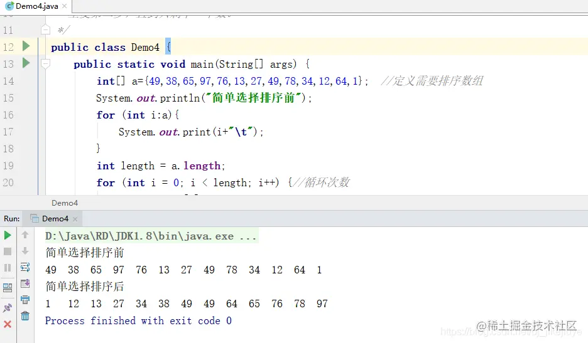Close Demo4 tab in Run panel

[x=75, y=219]
